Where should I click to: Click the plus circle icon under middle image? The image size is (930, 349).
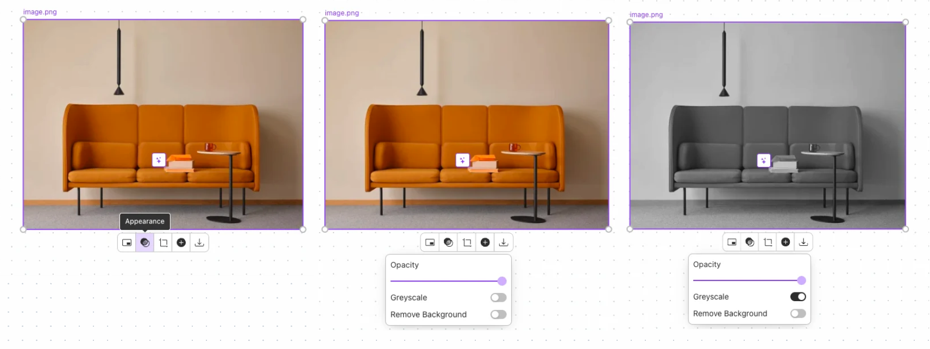tap(485, 242)
